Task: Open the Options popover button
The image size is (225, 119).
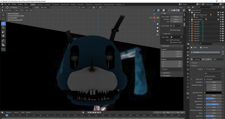Action: click(x=181, y=7)
